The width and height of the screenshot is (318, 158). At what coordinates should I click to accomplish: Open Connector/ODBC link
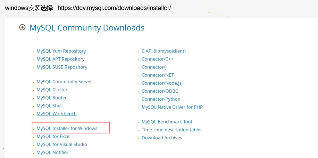160,91
